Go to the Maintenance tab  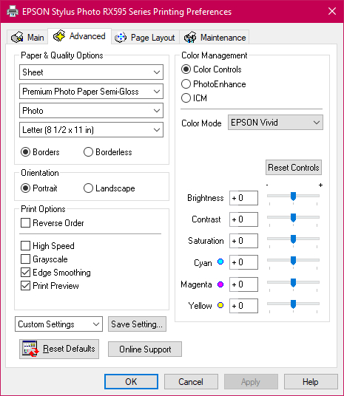pos(215,38)
